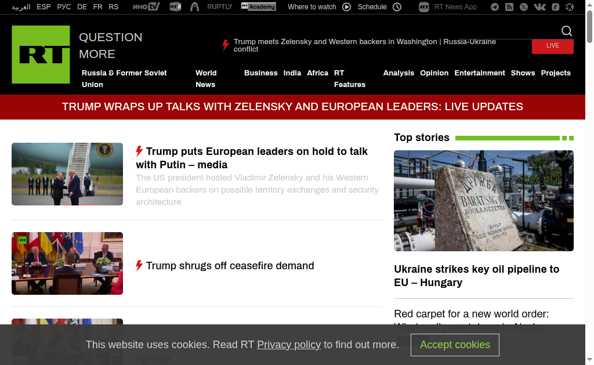Click the scrollbar down arrow
This screenshot has height=365, width=594.
pos(589,359)
